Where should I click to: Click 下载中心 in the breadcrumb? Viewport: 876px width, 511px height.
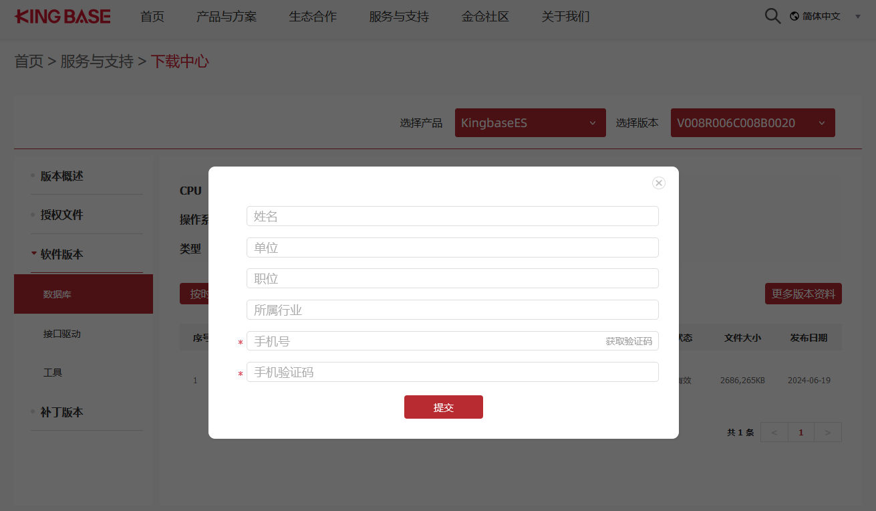tap(180, 62)
